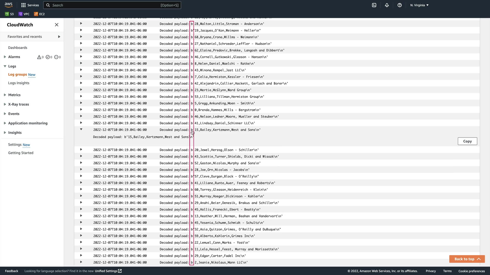Open the Services grid menu
The image size is (490, 275).
[x=30, y=5]
